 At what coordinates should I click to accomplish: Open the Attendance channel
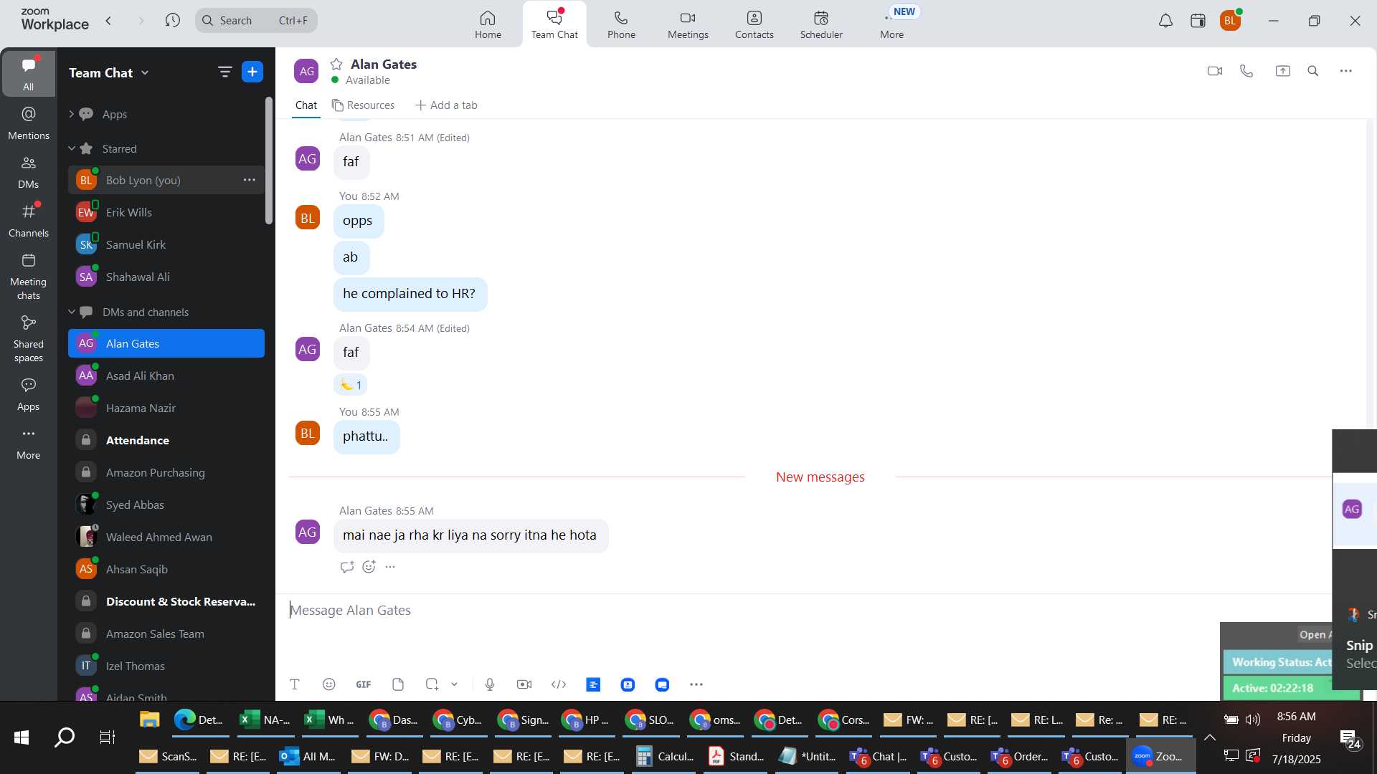pos(166,440)
